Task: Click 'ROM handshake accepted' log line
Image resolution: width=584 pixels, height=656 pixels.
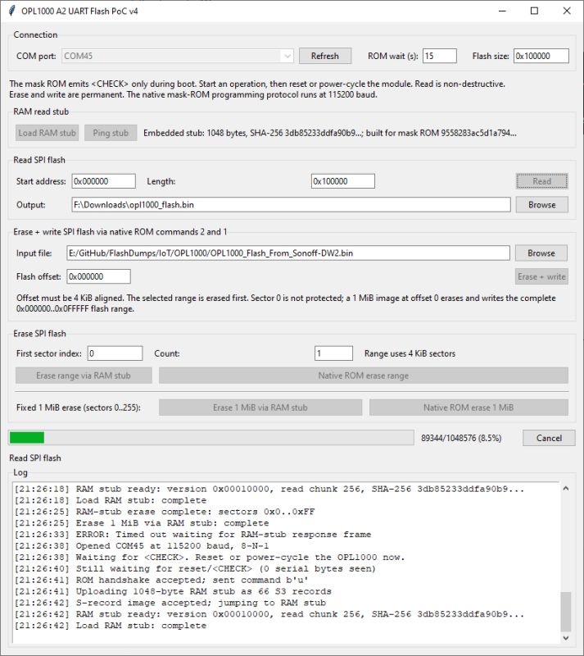Action: click(x=161, y=581)
